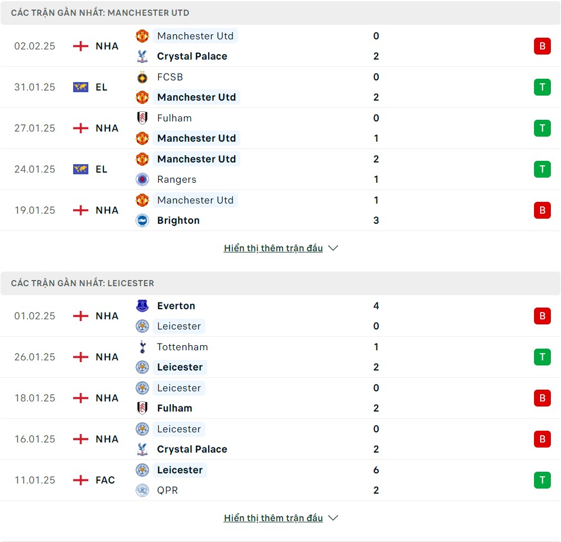
Task: Click the Crystal Palace crest in 02.02.25 match
Action: click(142, 56)
